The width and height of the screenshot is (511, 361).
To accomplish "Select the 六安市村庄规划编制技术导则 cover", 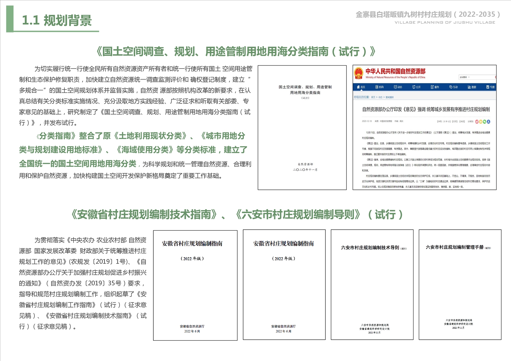I will pos(372,285).
